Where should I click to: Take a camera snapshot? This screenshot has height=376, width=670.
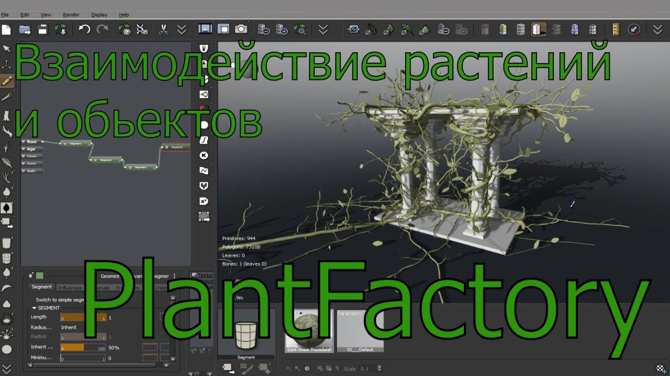click(241, 29)
